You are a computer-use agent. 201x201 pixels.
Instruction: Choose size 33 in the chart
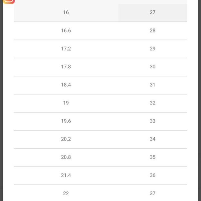pyautogui.click(x=152, y=121)
